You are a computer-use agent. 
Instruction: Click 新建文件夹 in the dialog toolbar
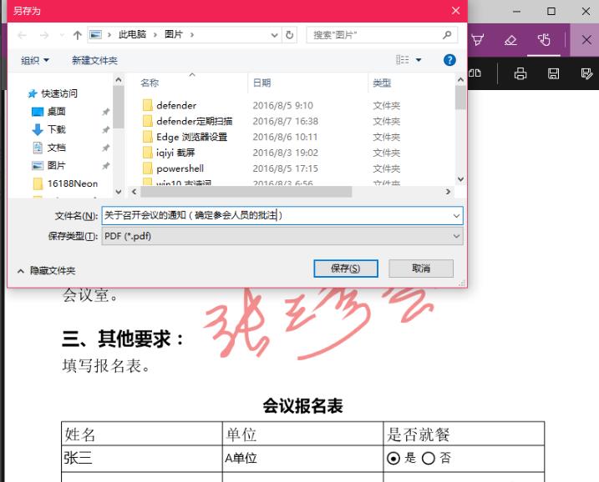pos(94,60)
